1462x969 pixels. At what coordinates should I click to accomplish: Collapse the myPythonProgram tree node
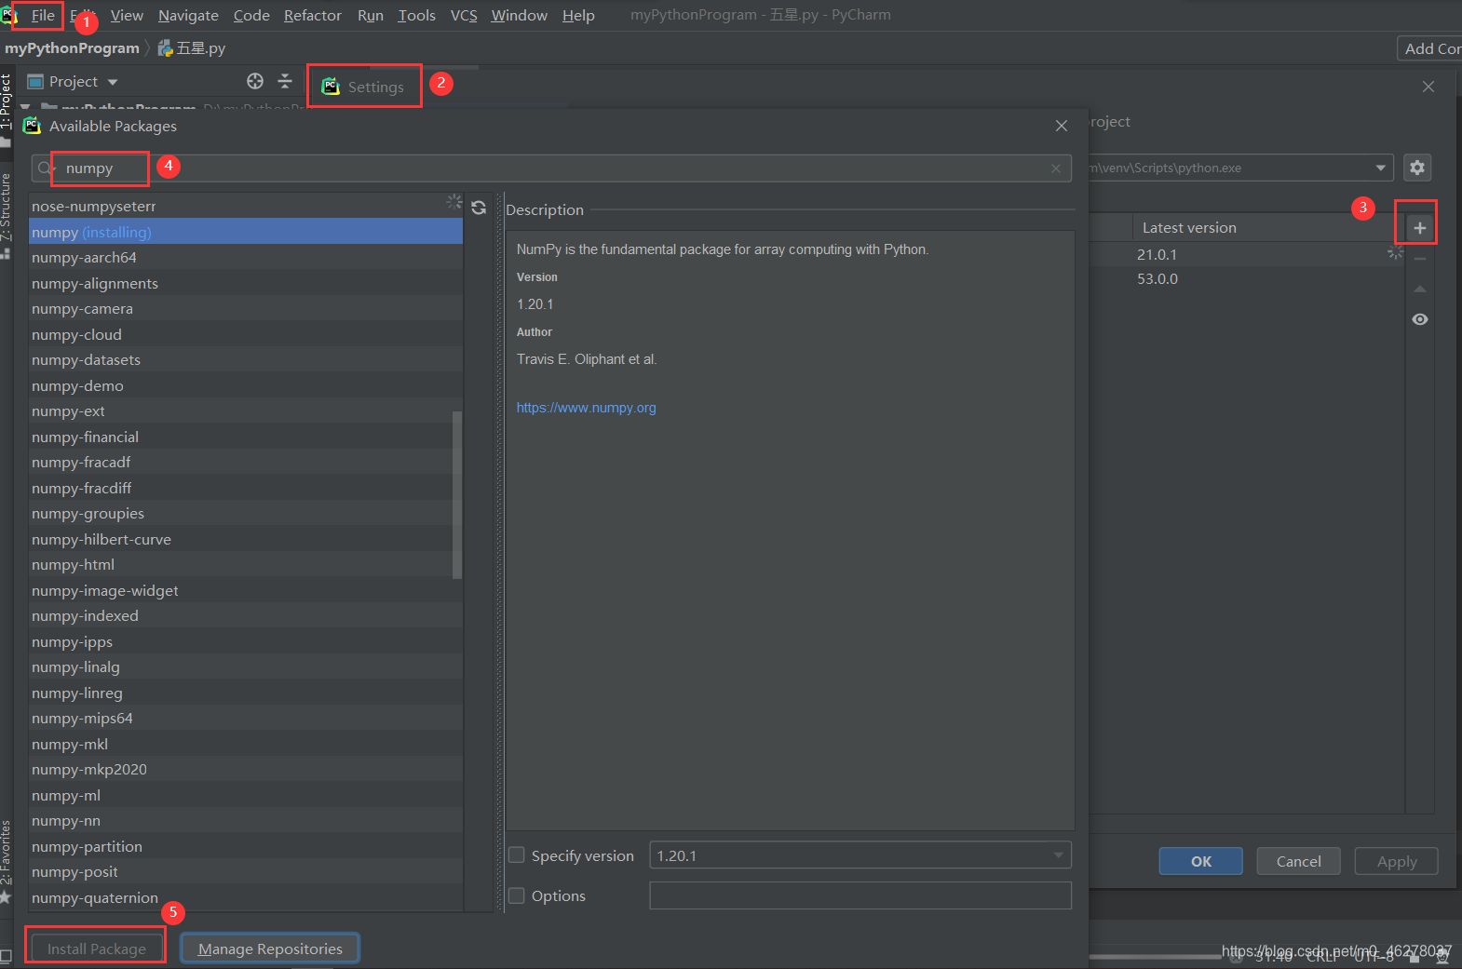25,109
